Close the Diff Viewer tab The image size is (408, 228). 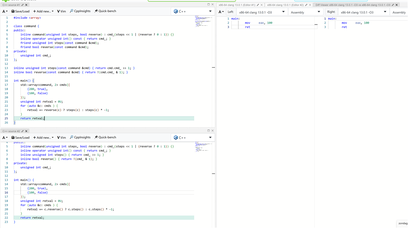pyautogui.click(x=397, y=5)
